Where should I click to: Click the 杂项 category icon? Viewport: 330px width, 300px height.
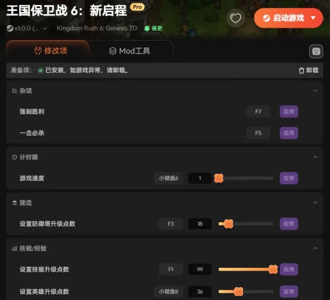pos(14,91)
